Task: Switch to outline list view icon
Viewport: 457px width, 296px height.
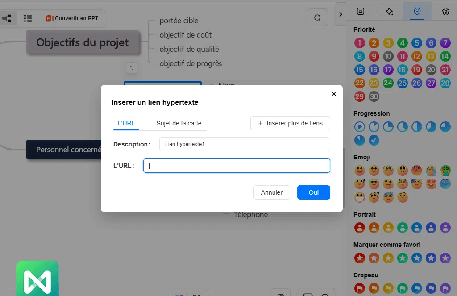Action: tap(28, 18)
